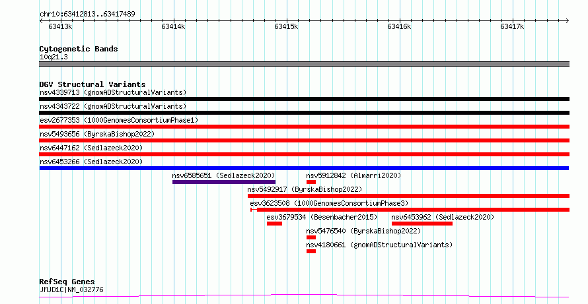Select the red bar under esv3679534
The image size is (588, 304).
(274, 224)
